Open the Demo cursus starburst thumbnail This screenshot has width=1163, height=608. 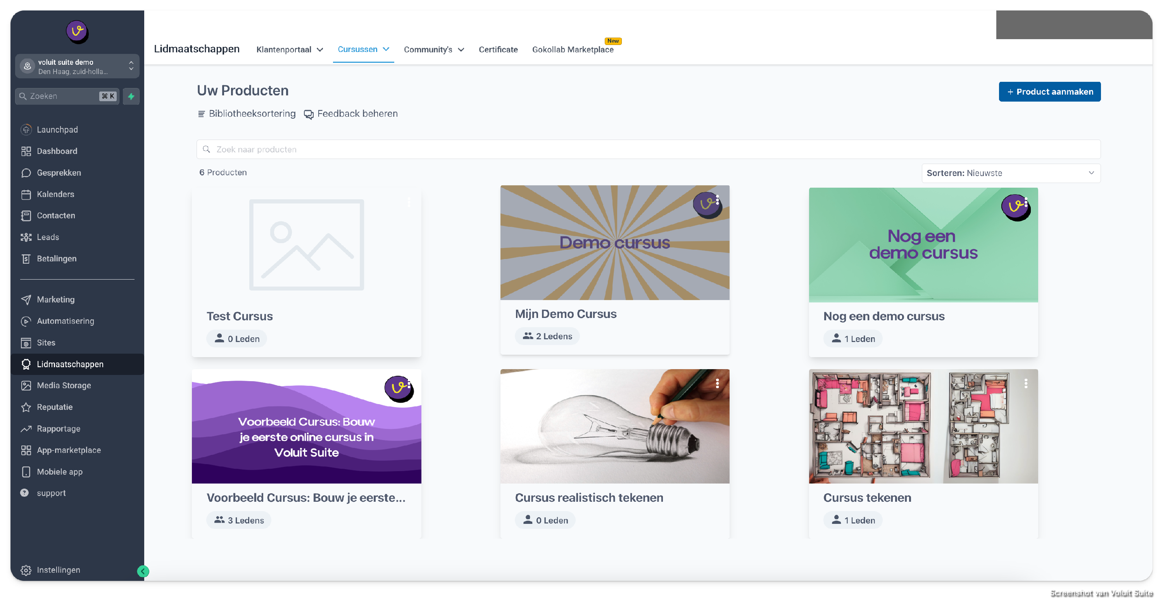614,243
